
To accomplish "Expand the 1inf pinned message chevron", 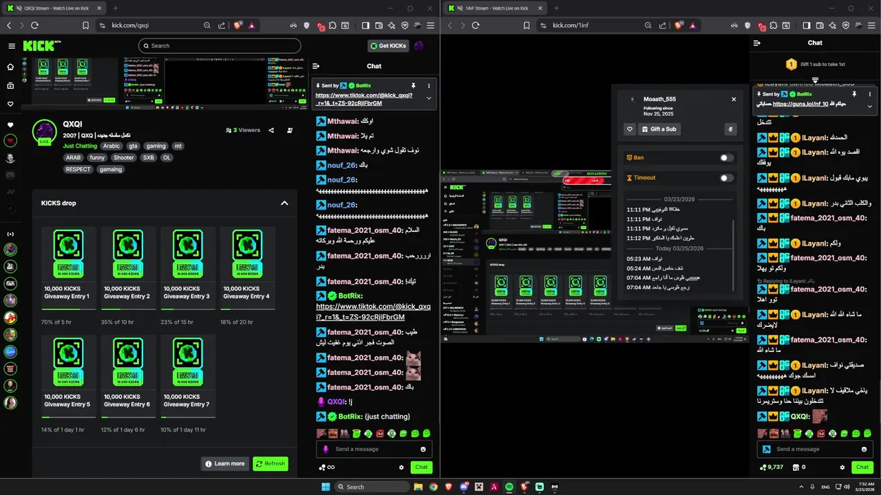I will (870, 107).
